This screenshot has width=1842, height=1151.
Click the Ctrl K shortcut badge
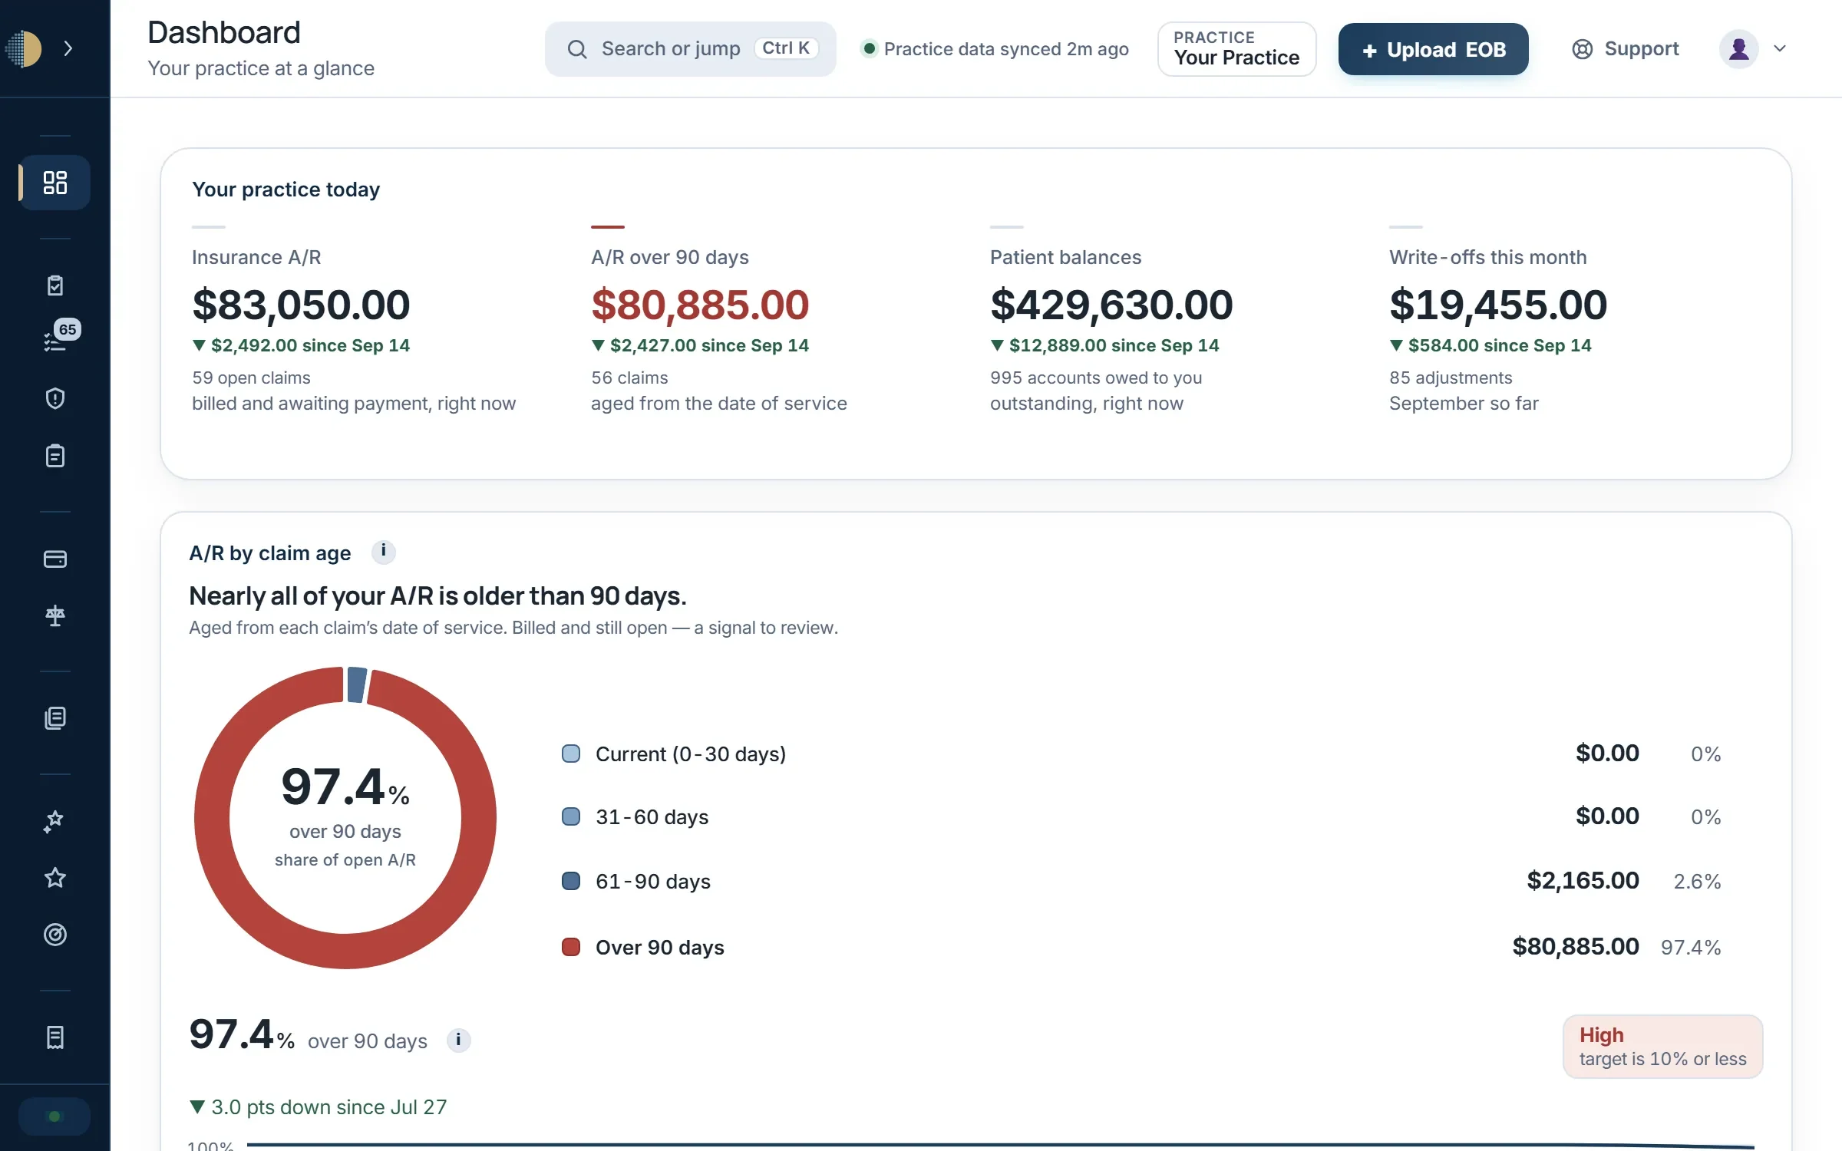786,48
